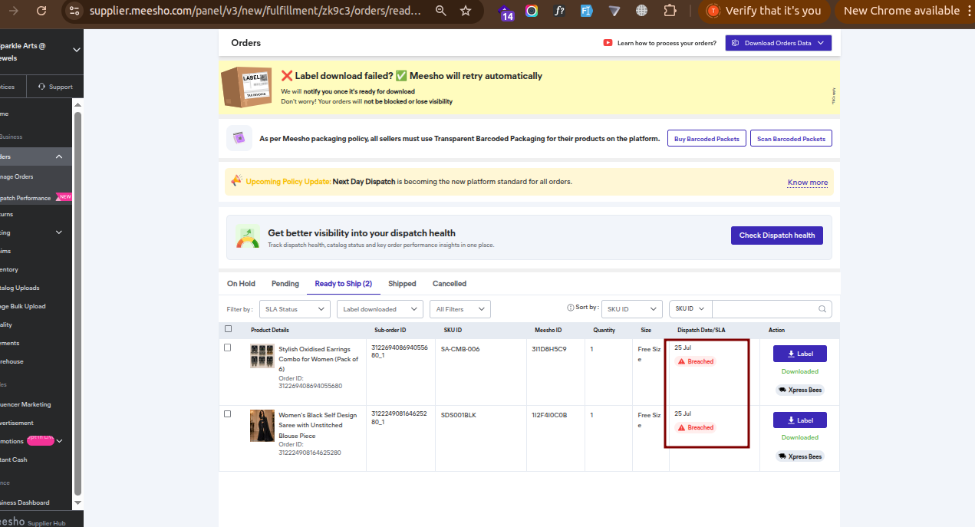The image size is (975, 527).
Task: Click Xpress Bees courier tag on saree order
Action: click(x=799, y=456)
